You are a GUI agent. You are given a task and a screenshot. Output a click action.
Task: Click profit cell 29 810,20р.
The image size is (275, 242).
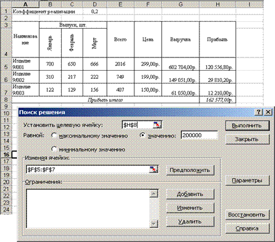[x=217, y=77]
